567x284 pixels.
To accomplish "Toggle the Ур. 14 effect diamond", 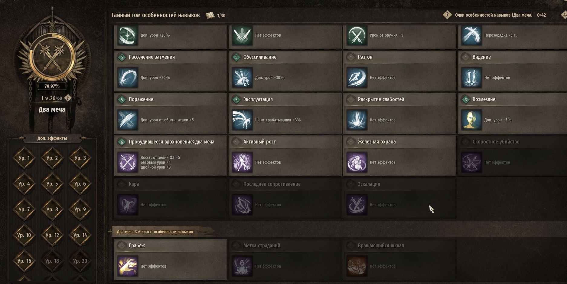I will tap(80, 235).
